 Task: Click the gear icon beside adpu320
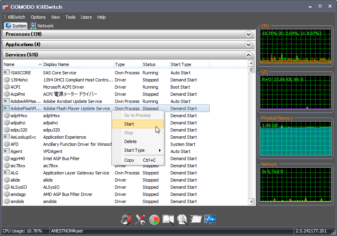(7, 130)
